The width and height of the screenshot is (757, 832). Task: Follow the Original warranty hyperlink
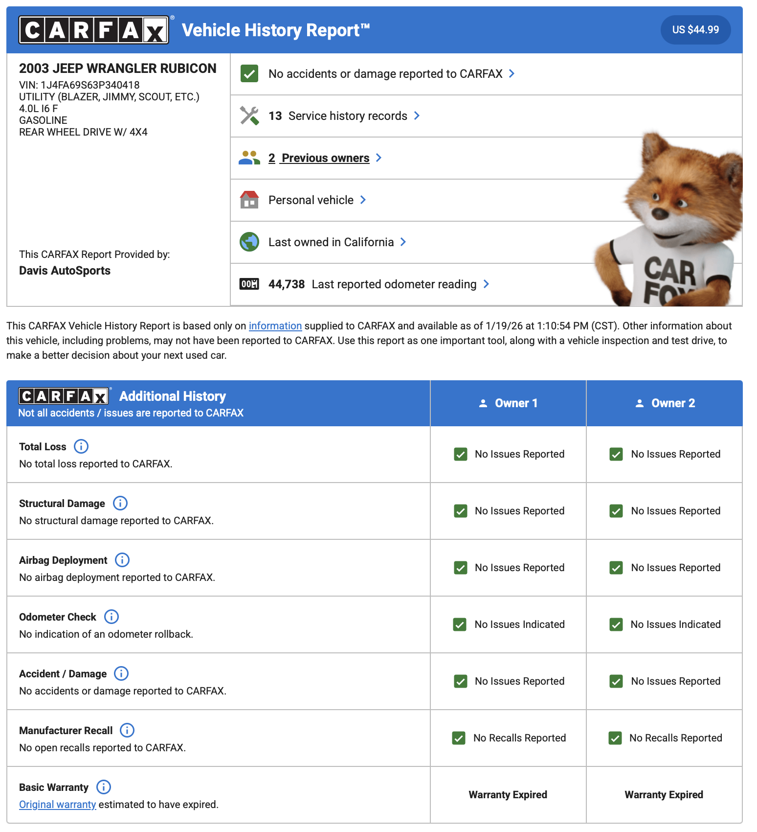click(58, 805)
